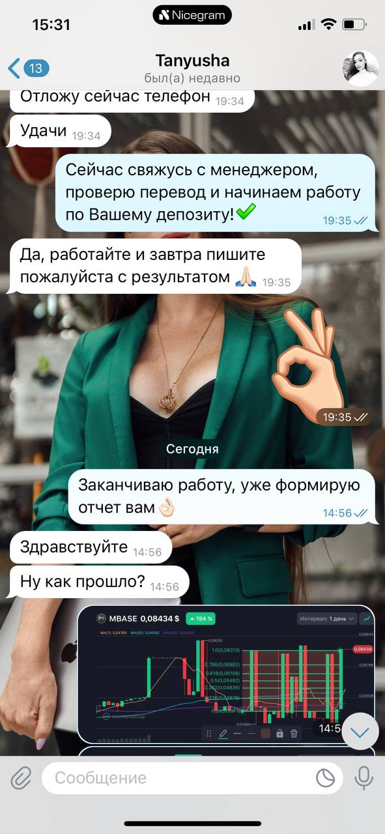Tap the Tanyusha chat title
Viewport: 385px width, 834px height.
tap(193, 61)
